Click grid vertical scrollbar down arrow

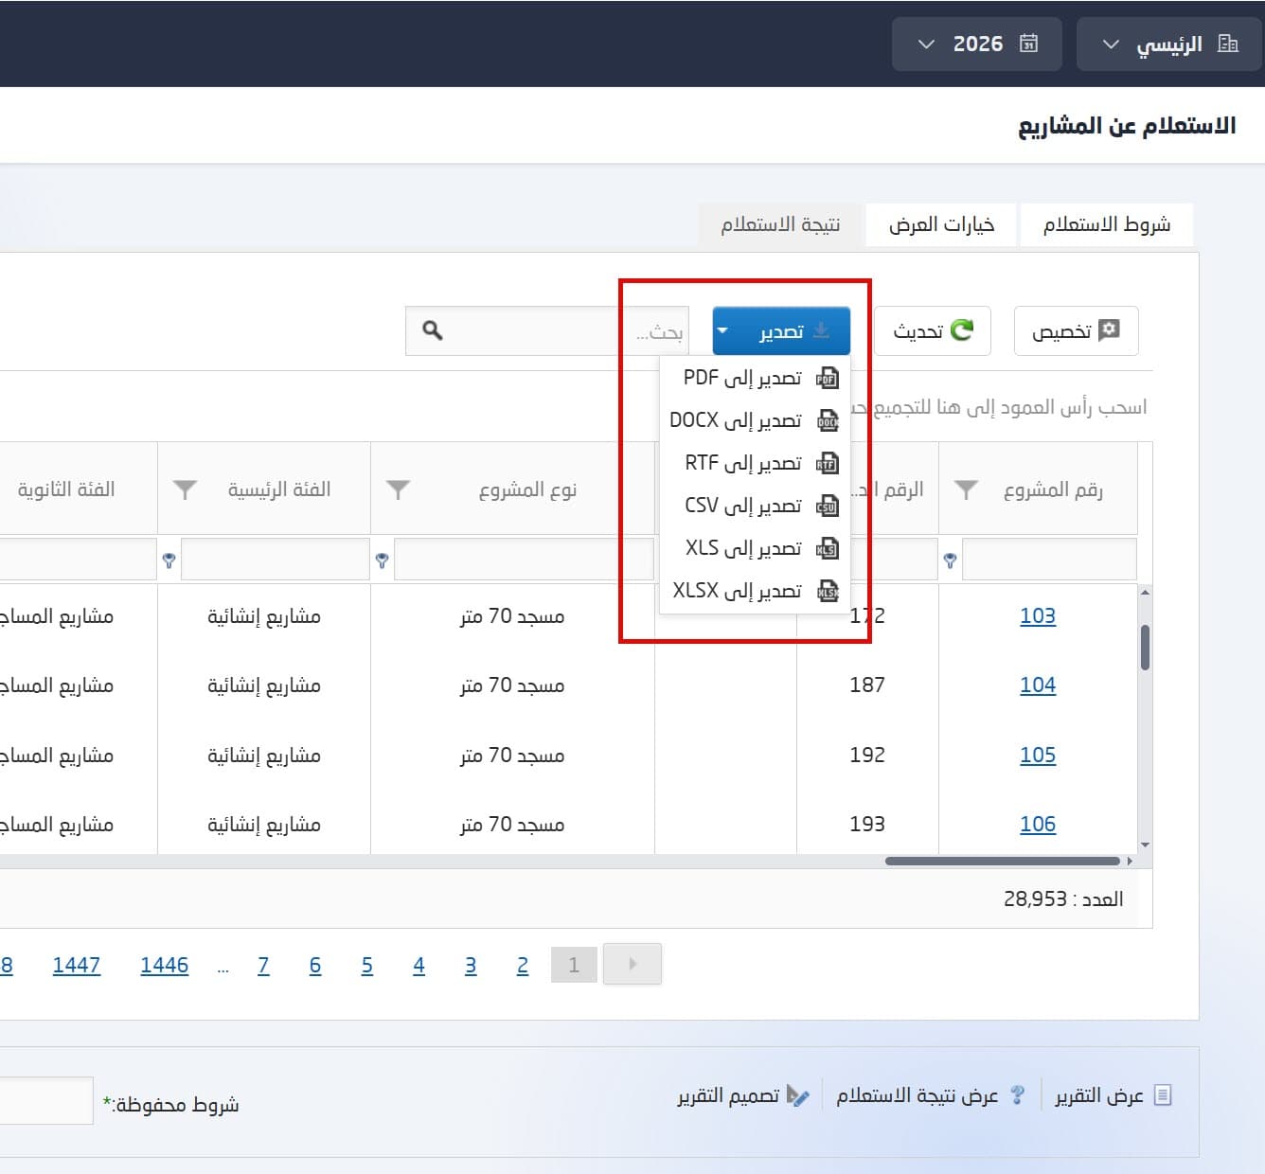point(1145,845)
